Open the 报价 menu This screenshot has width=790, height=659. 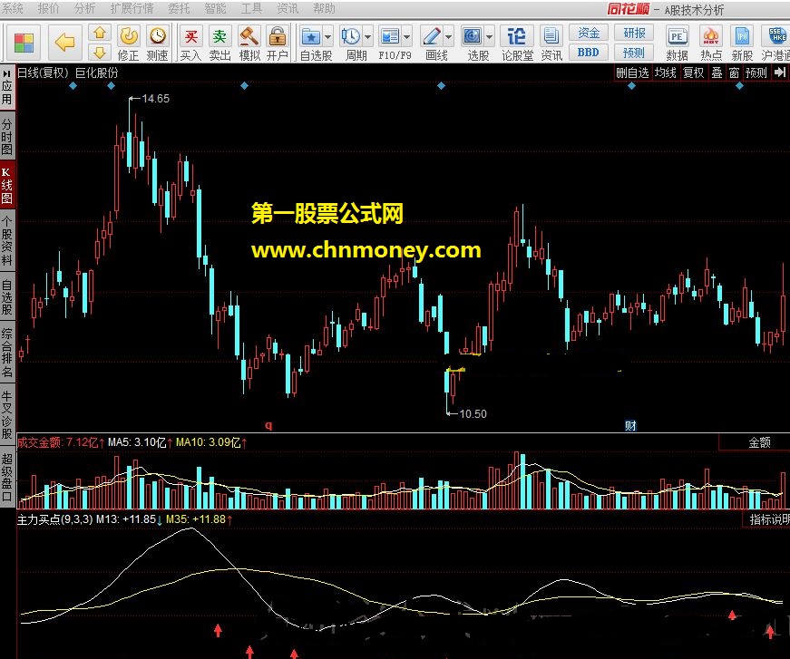(x=48, y=8)
